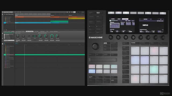Select blue group button E on the hardware
This screenshot has width=172, height=96.
coord(92,71)
